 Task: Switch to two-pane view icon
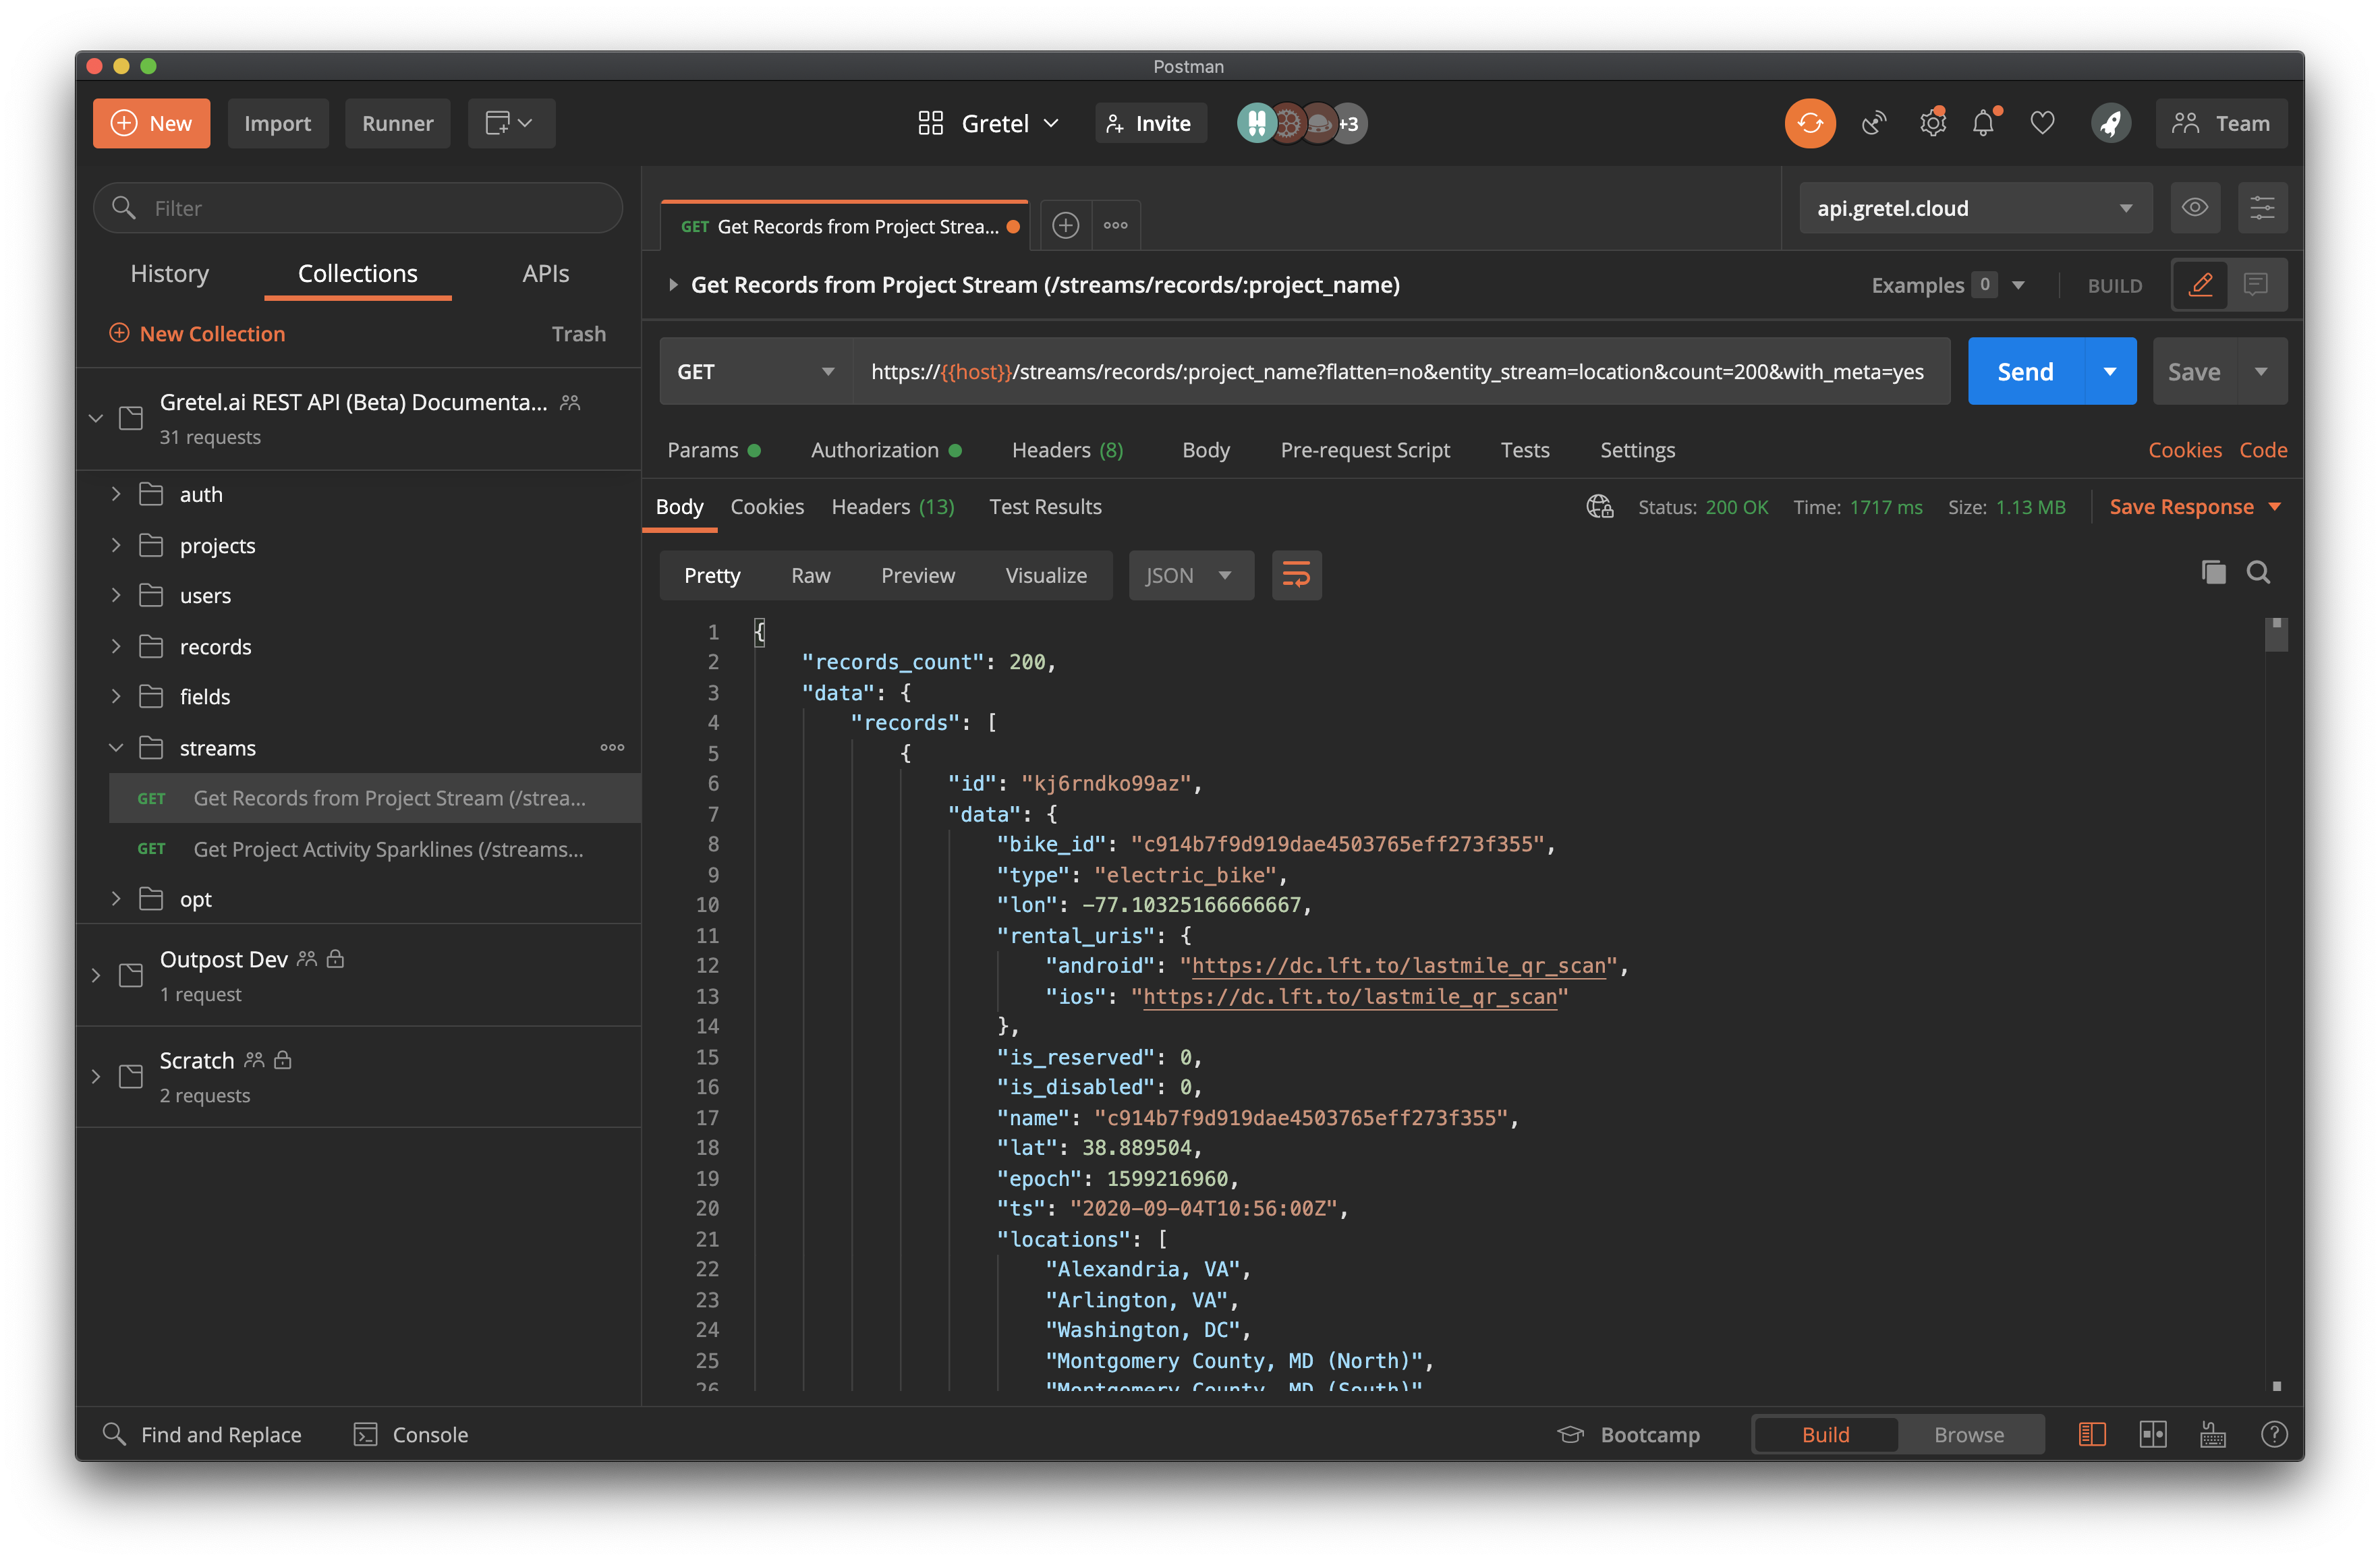coord(2152,1434)
